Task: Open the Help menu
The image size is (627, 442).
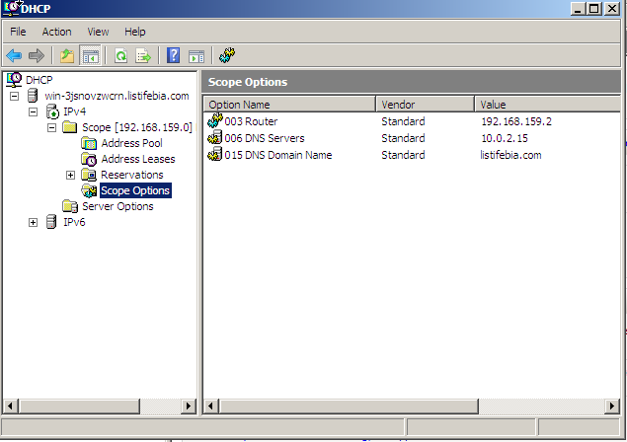Action: 134,32
